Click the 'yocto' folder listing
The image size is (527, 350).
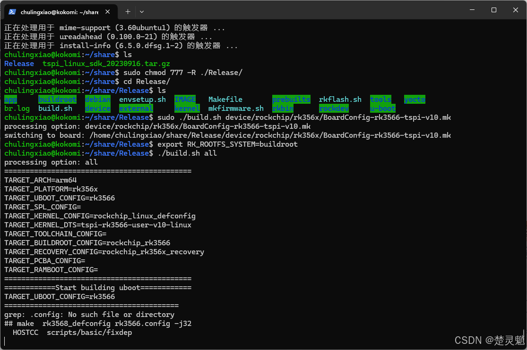[415, 100]
